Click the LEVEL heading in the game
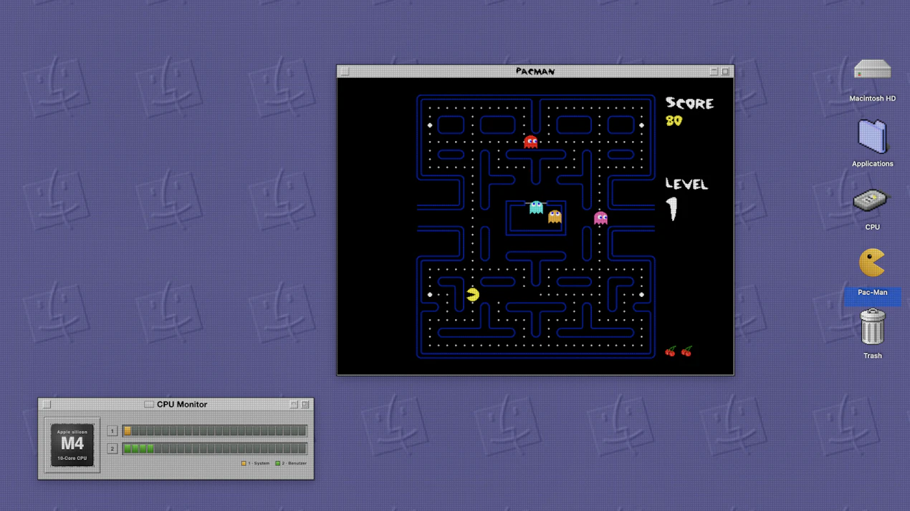Viewport: 910px width, 511px height. tap(686, 184)
